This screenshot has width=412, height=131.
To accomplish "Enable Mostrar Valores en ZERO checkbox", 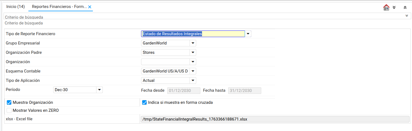I will coord(9,110).
